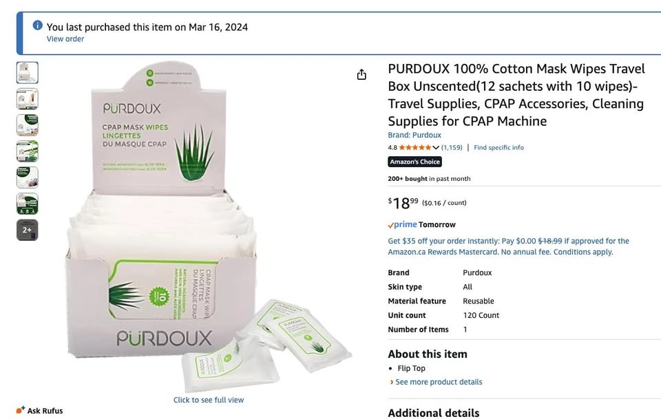
Task: Select the third product thumbnail
Action: coord(28,125)
